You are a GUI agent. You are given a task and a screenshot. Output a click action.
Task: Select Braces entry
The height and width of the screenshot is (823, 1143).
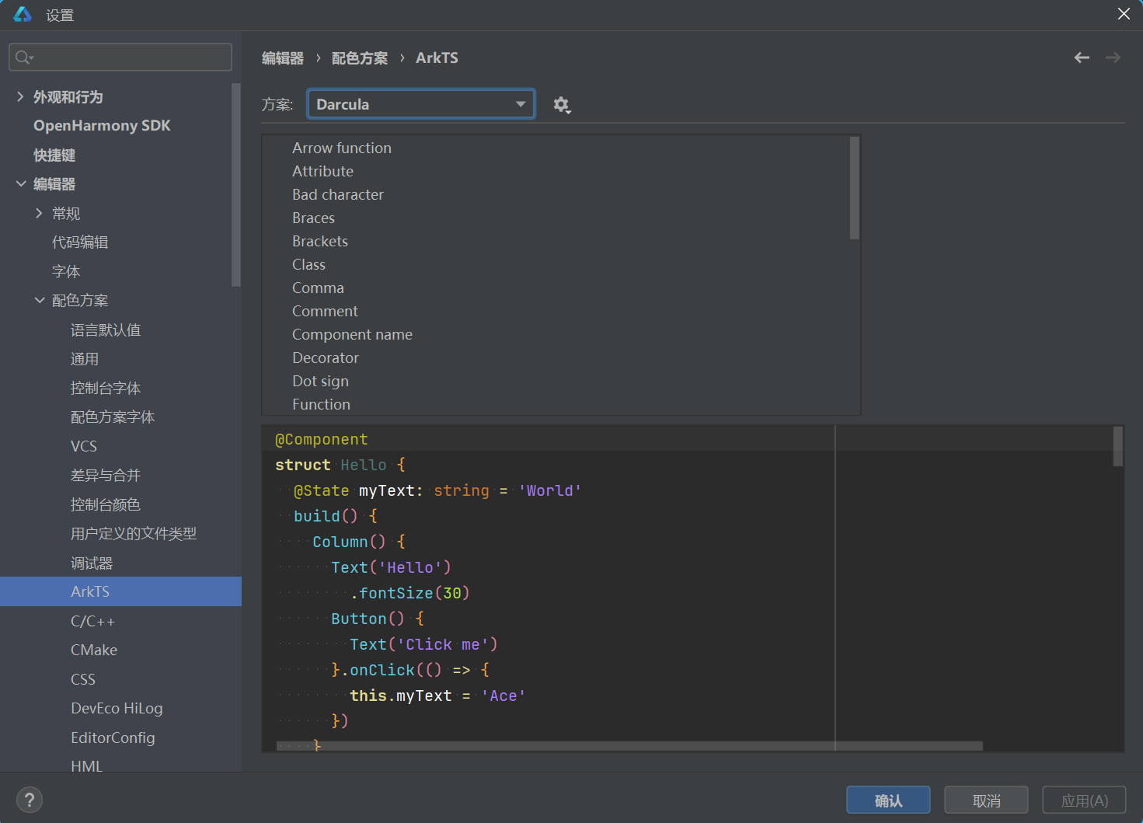[x=313, y=218]
